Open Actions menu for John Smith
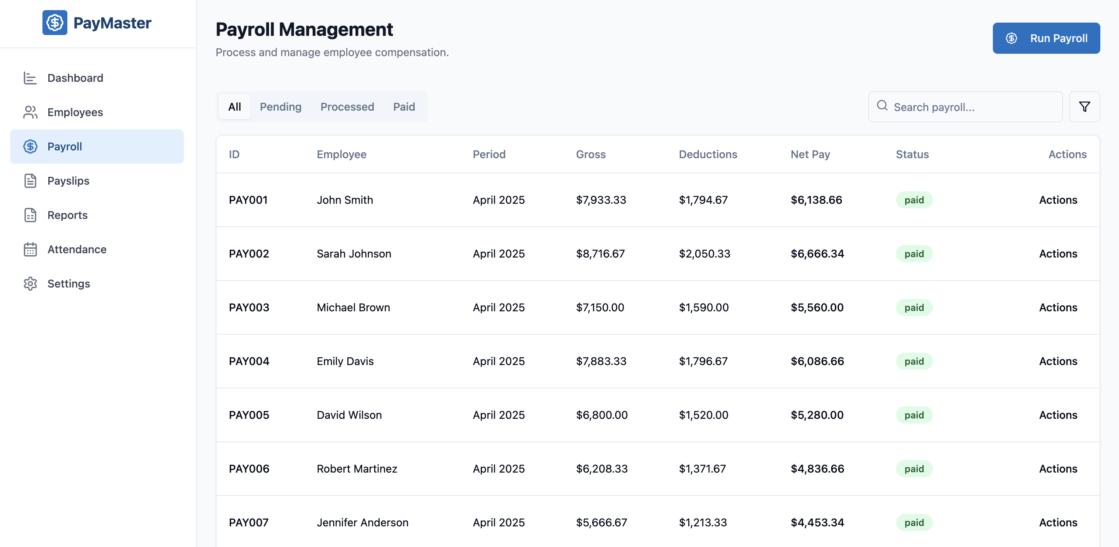 [x=1058, y=200]
